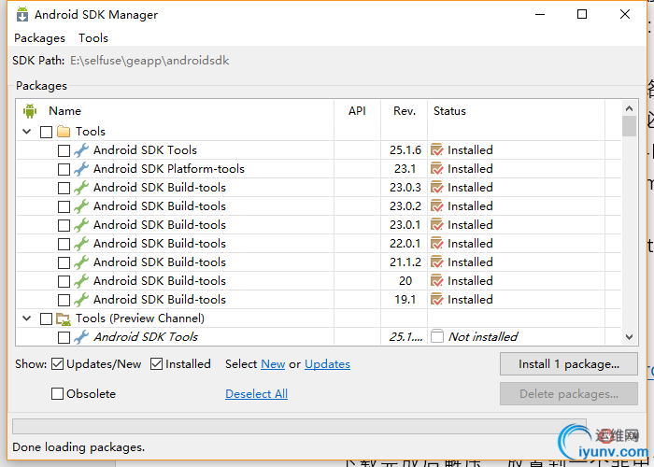The height and width of the screenshot is (467, 654).
Task: Click wrench icon beside Android SDK Platform-tools
Action: point(81,169)
